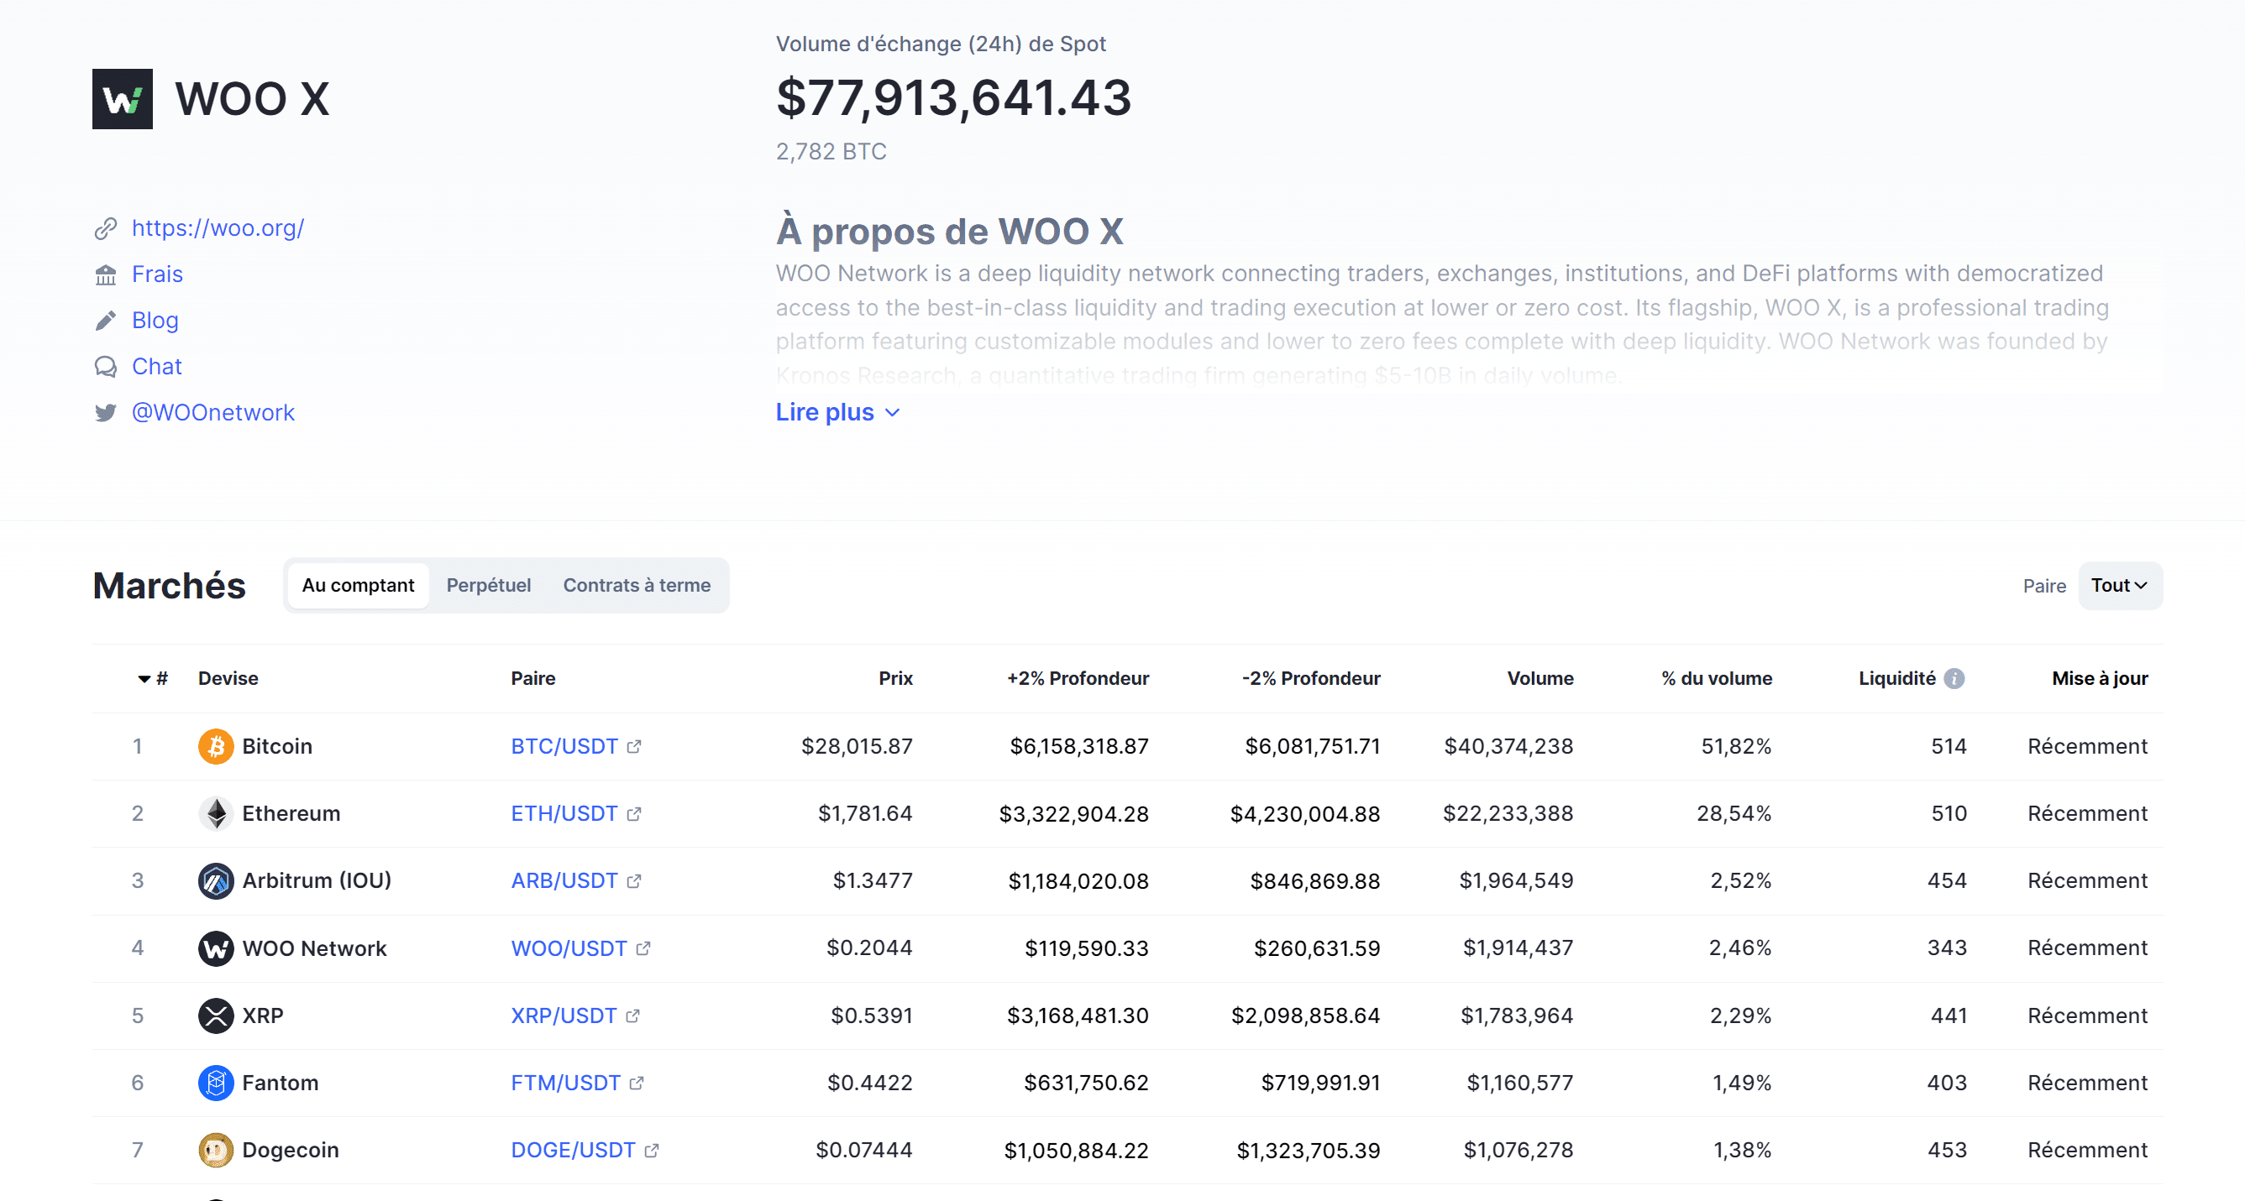The height and width of the screenshot is (1201, 2245).
Task: Click external link icon beside WOO/USDT
Action: point(643,948)
